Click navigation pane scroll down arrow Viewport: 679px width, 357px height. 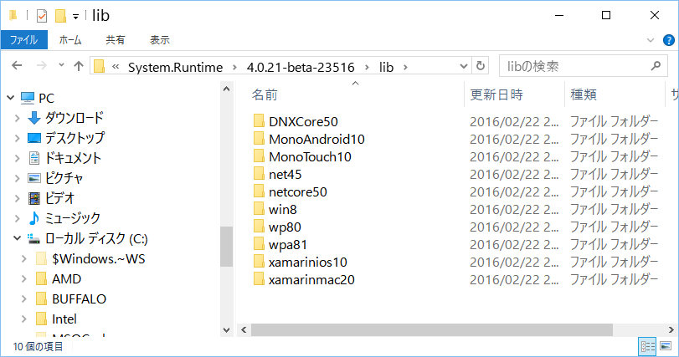tap(227, 330)
